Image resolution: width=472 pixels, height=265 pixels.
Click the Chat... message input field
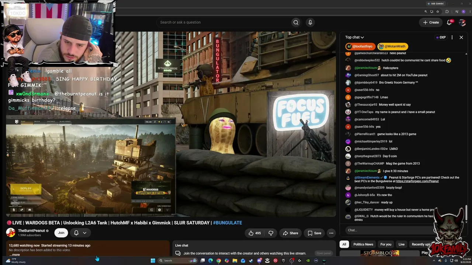pos(391,230)
